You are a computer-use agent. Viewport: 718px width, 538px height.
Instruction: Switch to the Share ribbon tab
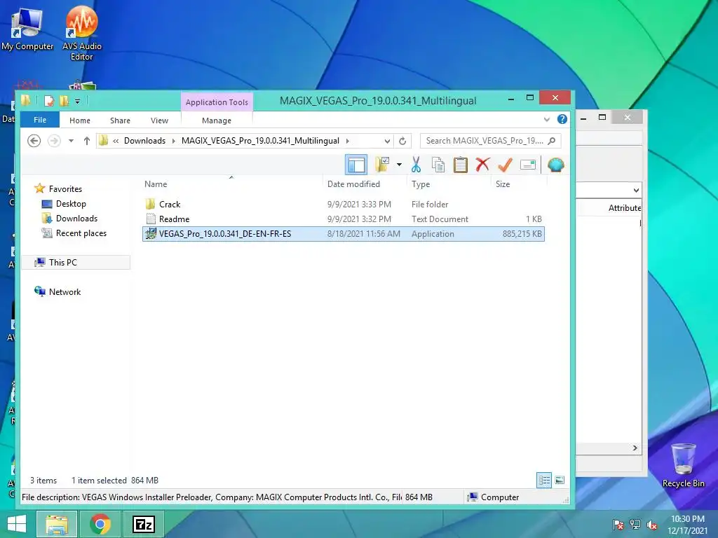click(120, 120)
